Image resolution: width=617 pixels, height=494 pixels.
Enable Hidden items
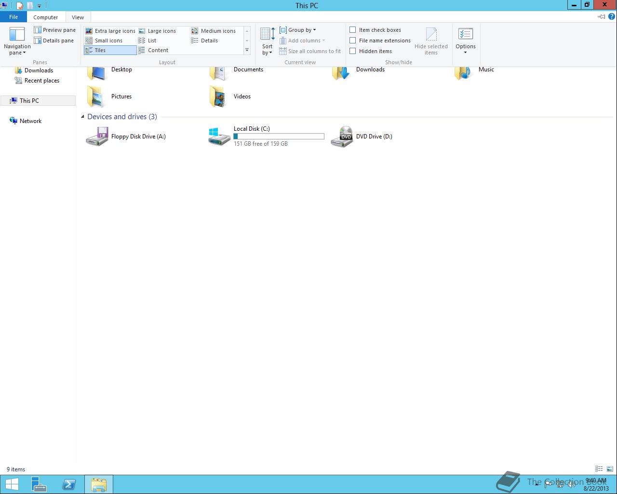click(x=353, y=51)
